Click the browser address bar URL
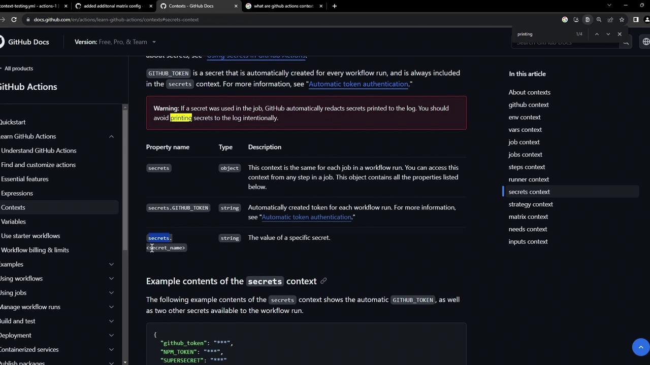The width and height of the screenshot is (650, 365). [x=116, y=19]
